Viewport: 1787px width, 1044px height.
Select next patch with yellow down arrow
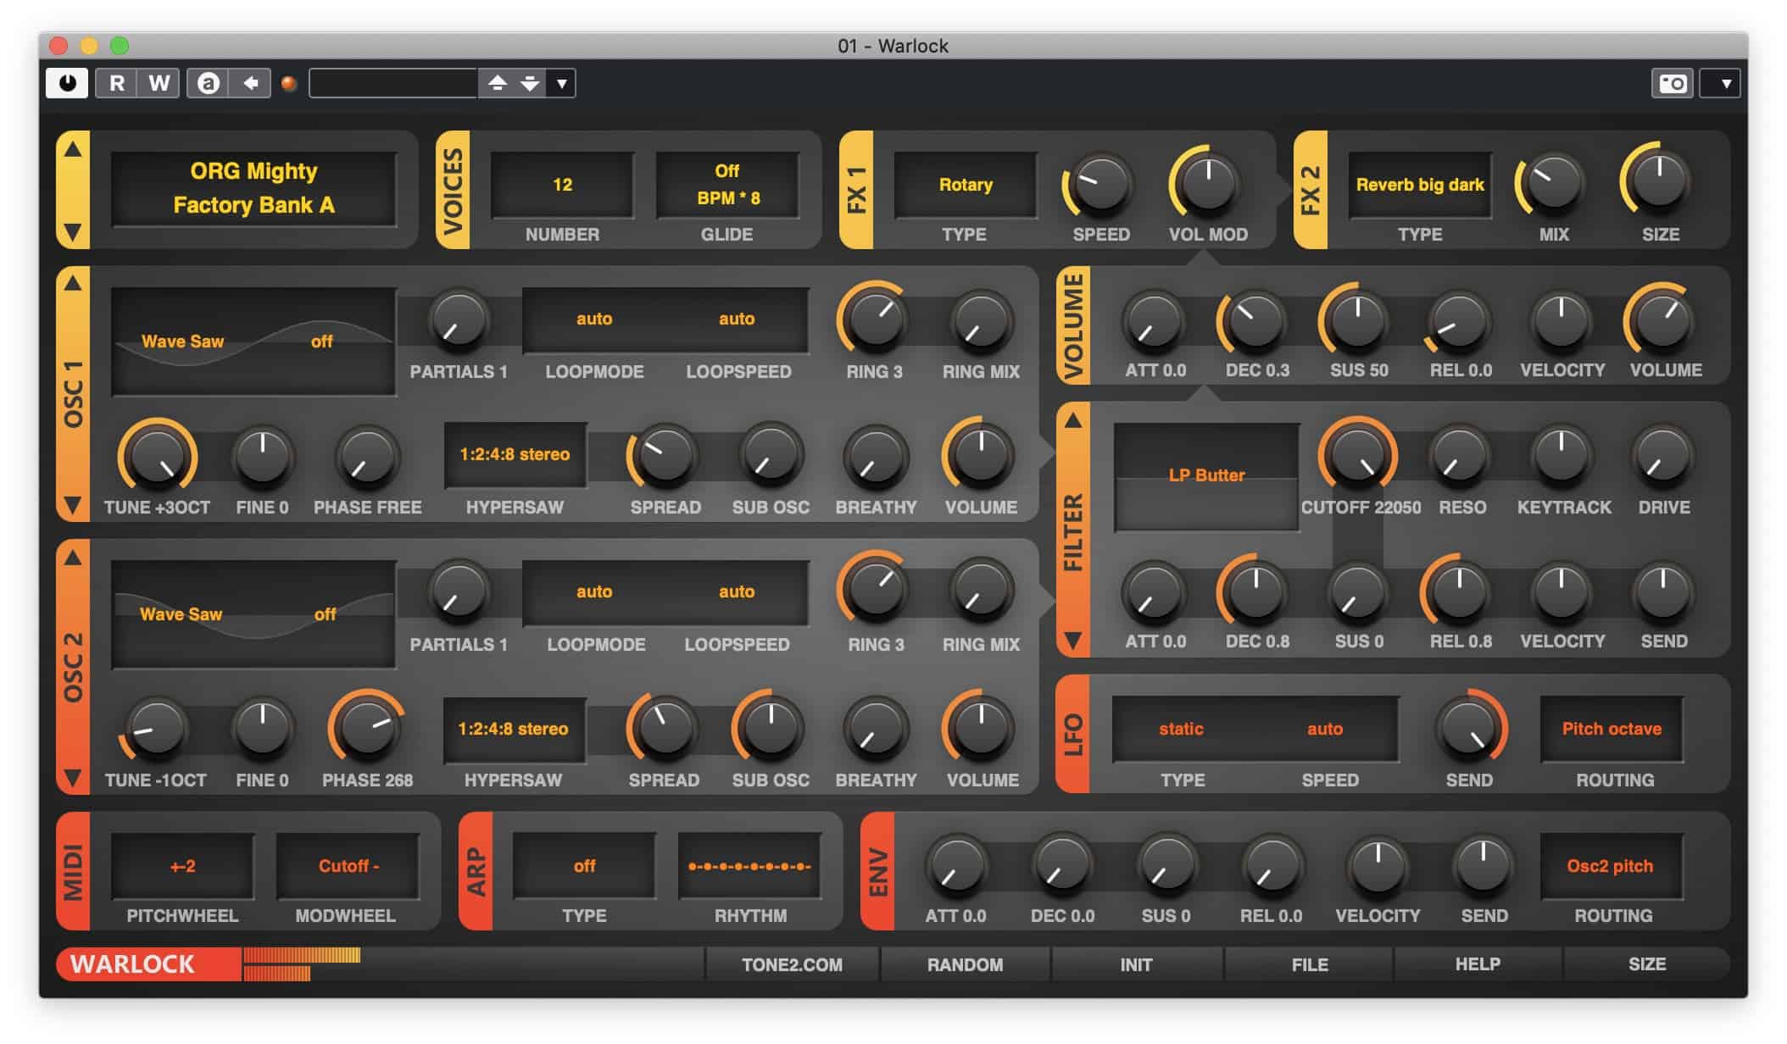(x=73, y=230)
